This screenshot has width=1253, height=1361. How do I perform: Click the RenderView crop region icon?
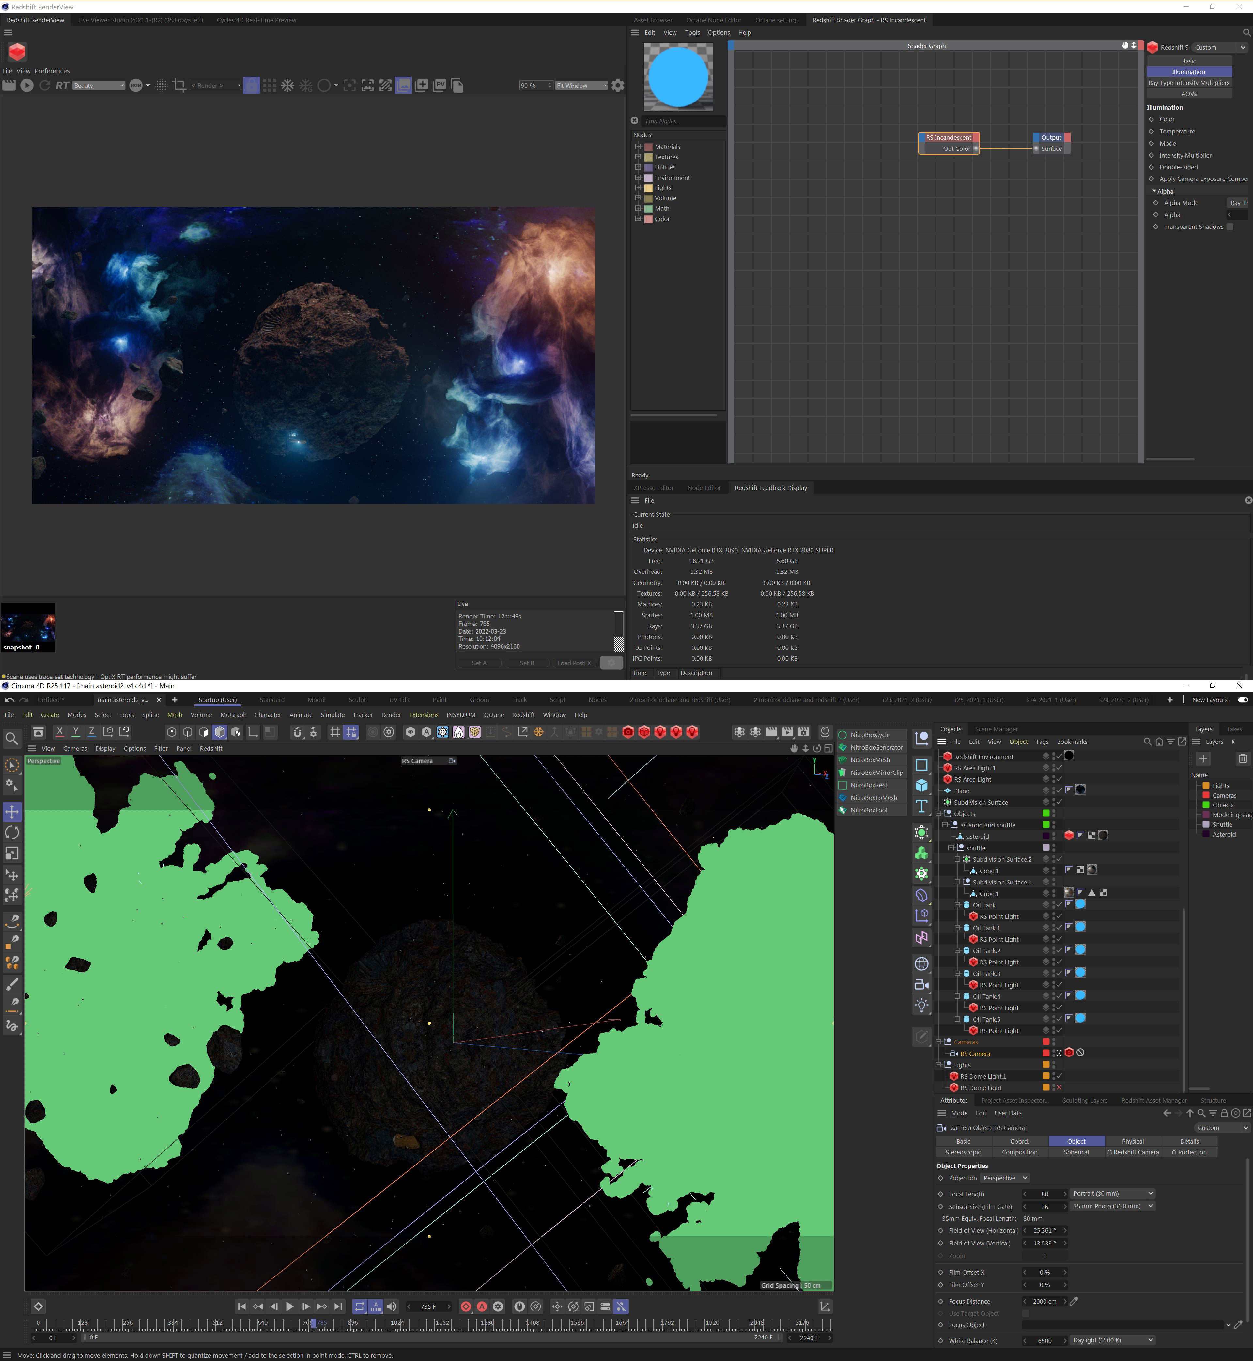click(x=179, y=86)
